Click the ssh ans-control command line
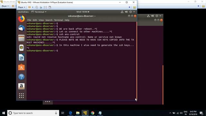Viewport: 206px width, 116px height. [53, 34]
